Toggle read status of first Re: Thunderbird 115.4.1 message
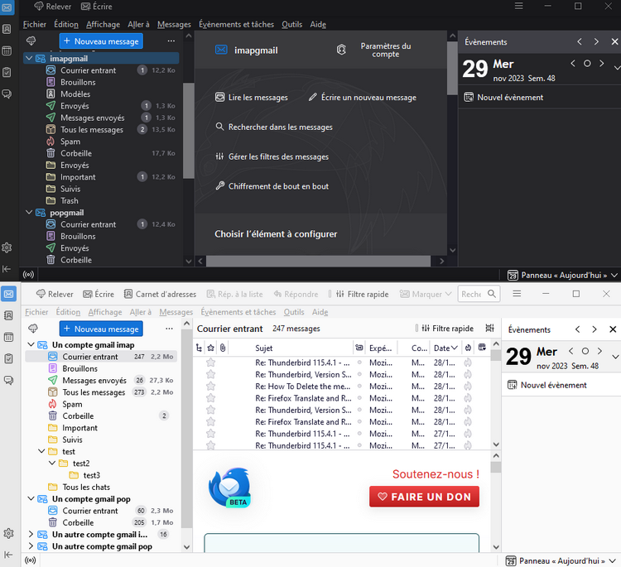 point(359,363)
